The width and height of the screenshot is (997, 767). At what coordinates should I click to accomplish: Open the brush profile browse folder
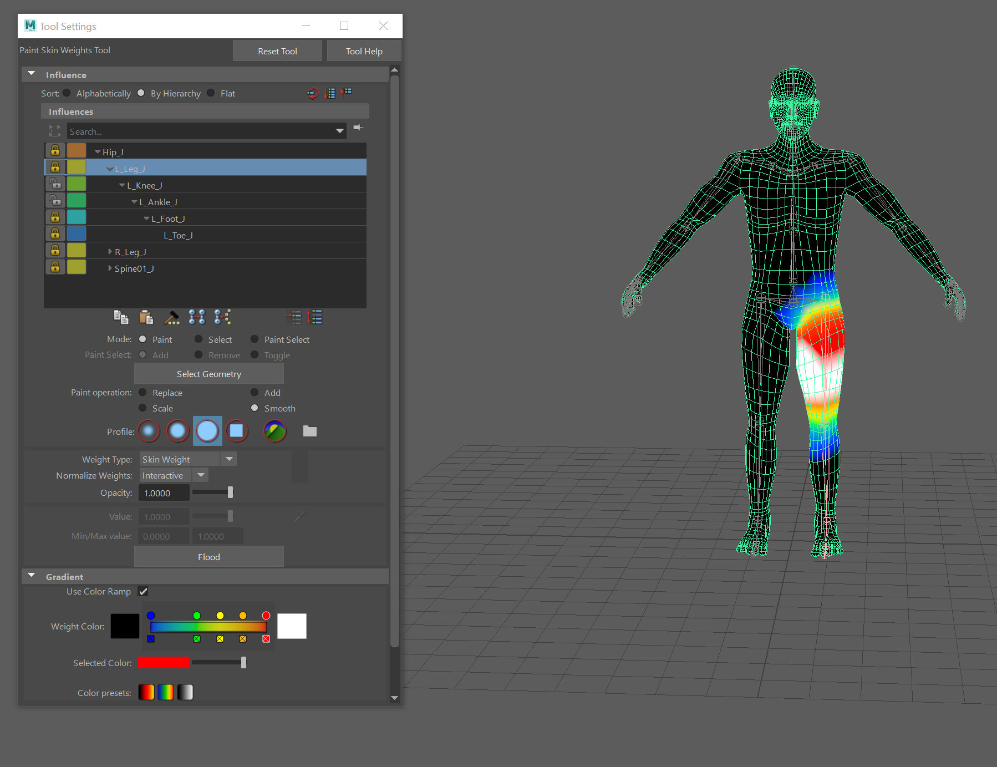tap(310, 431)
